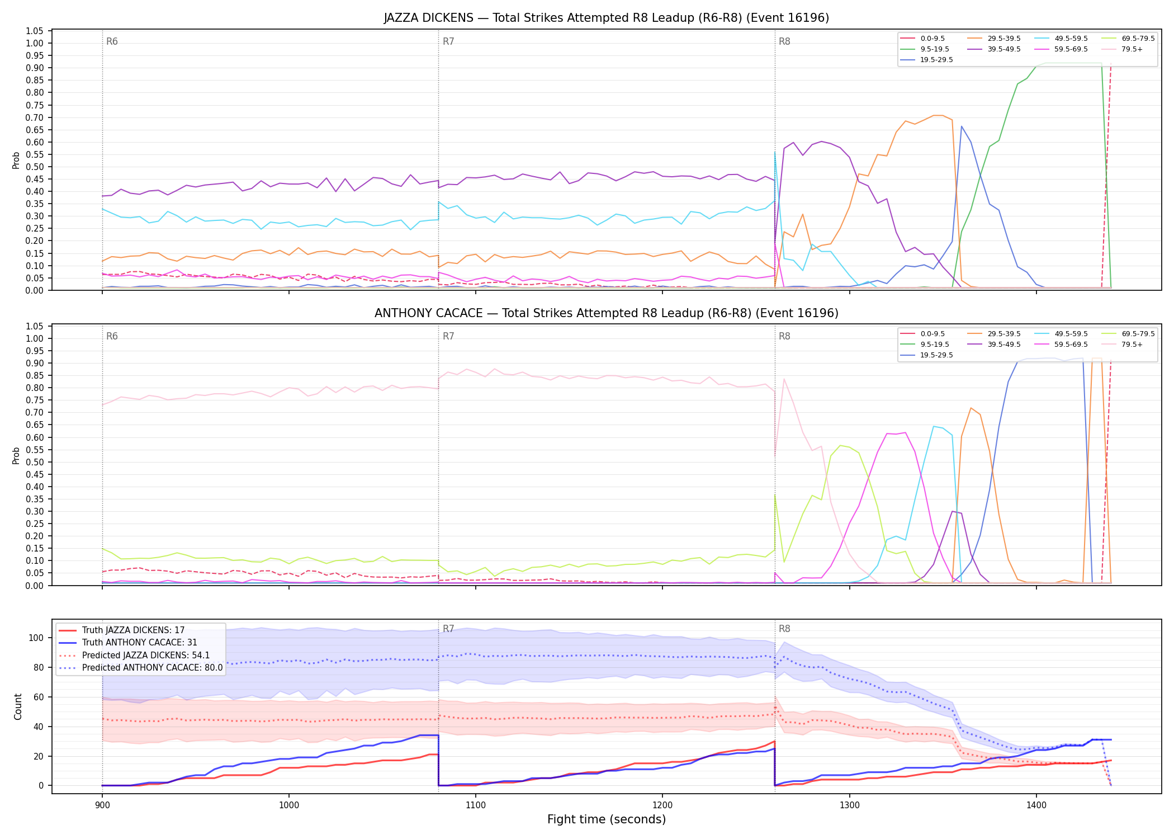1174x839 pixels.
Task: Click the 0.25 y-tick in Anthony Cacace chart
Action: pyautogui.click(x=34, y=524)
